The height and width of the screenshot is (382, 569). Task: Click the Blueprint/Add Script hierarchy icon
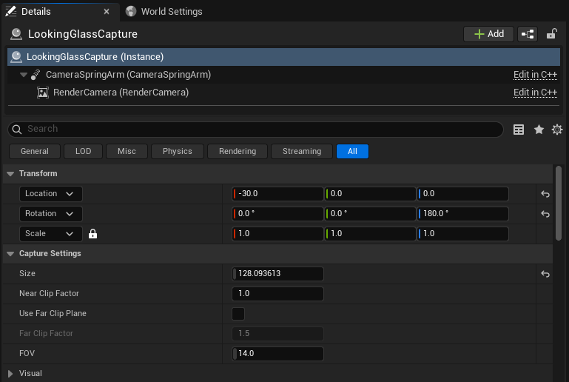point(528,34)
